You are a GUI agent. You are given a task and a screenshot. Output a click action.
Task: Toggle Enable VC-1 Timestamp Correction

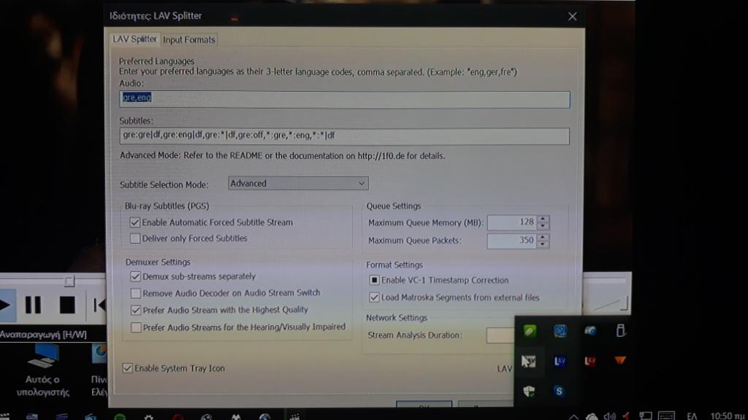click(375, 280)
